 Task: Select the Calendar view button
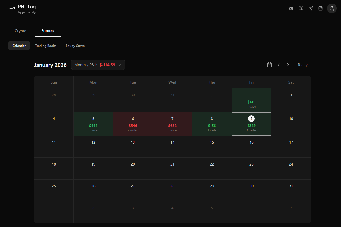(x=19, y=46)
